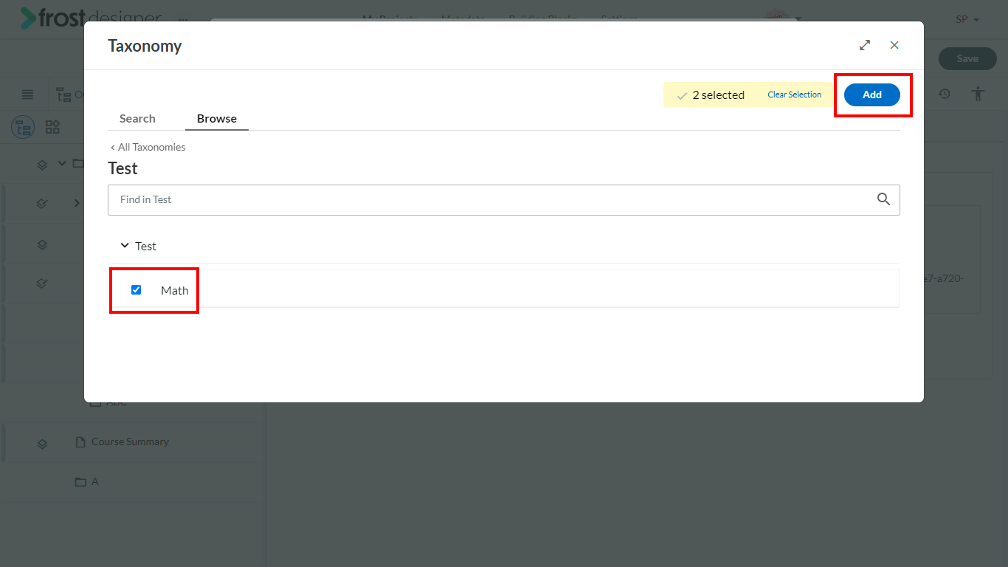
Task: Toggle the Math checkbox
Action: pyautogui.click(x=136, y=289)
